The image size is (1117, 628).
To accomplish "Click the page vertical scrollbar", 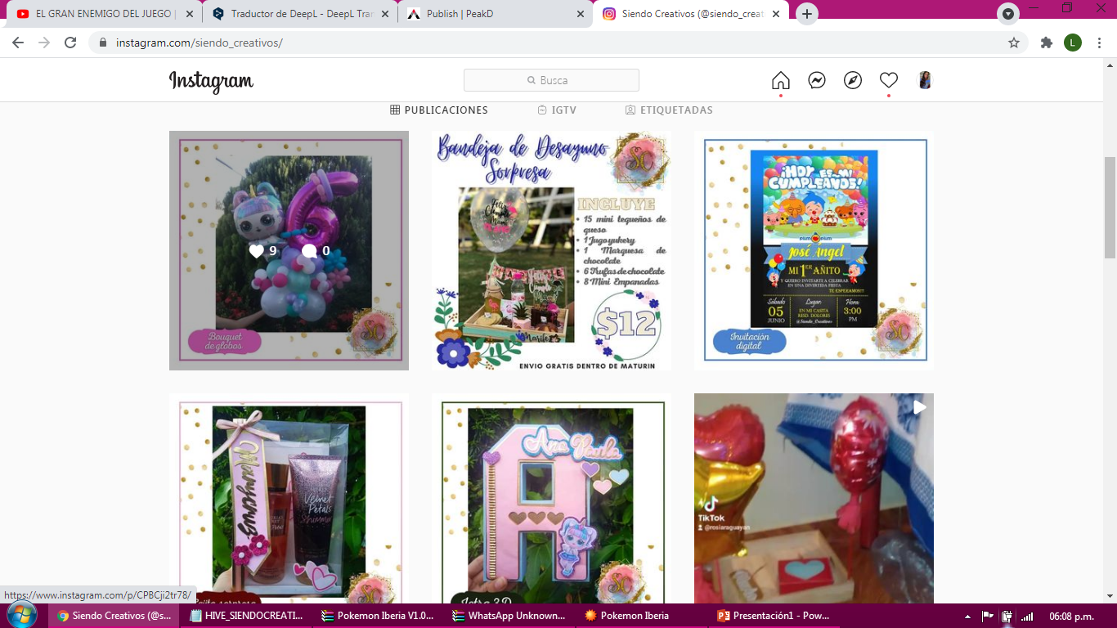I will pyautogui.click(x=1110, y=208).
